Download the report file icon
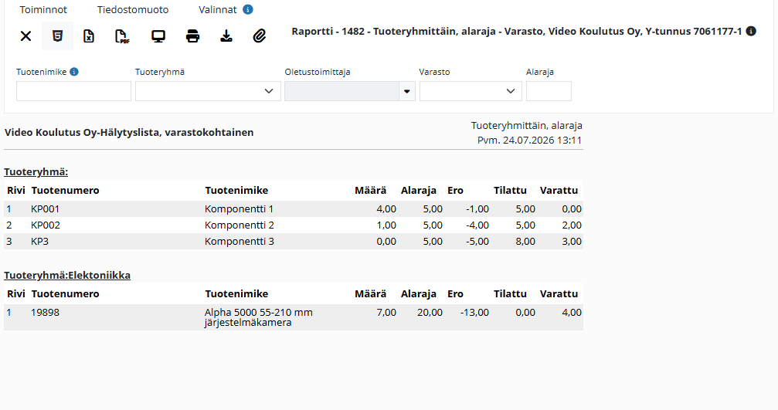 (226, 36)
